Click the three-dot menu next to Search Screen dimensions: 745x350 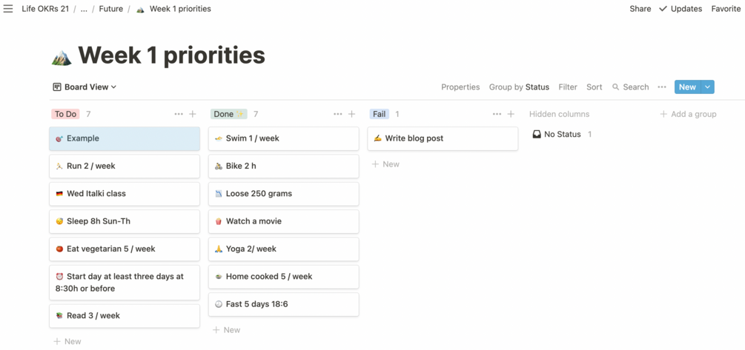pyautogui.click(x=662, y=87)
